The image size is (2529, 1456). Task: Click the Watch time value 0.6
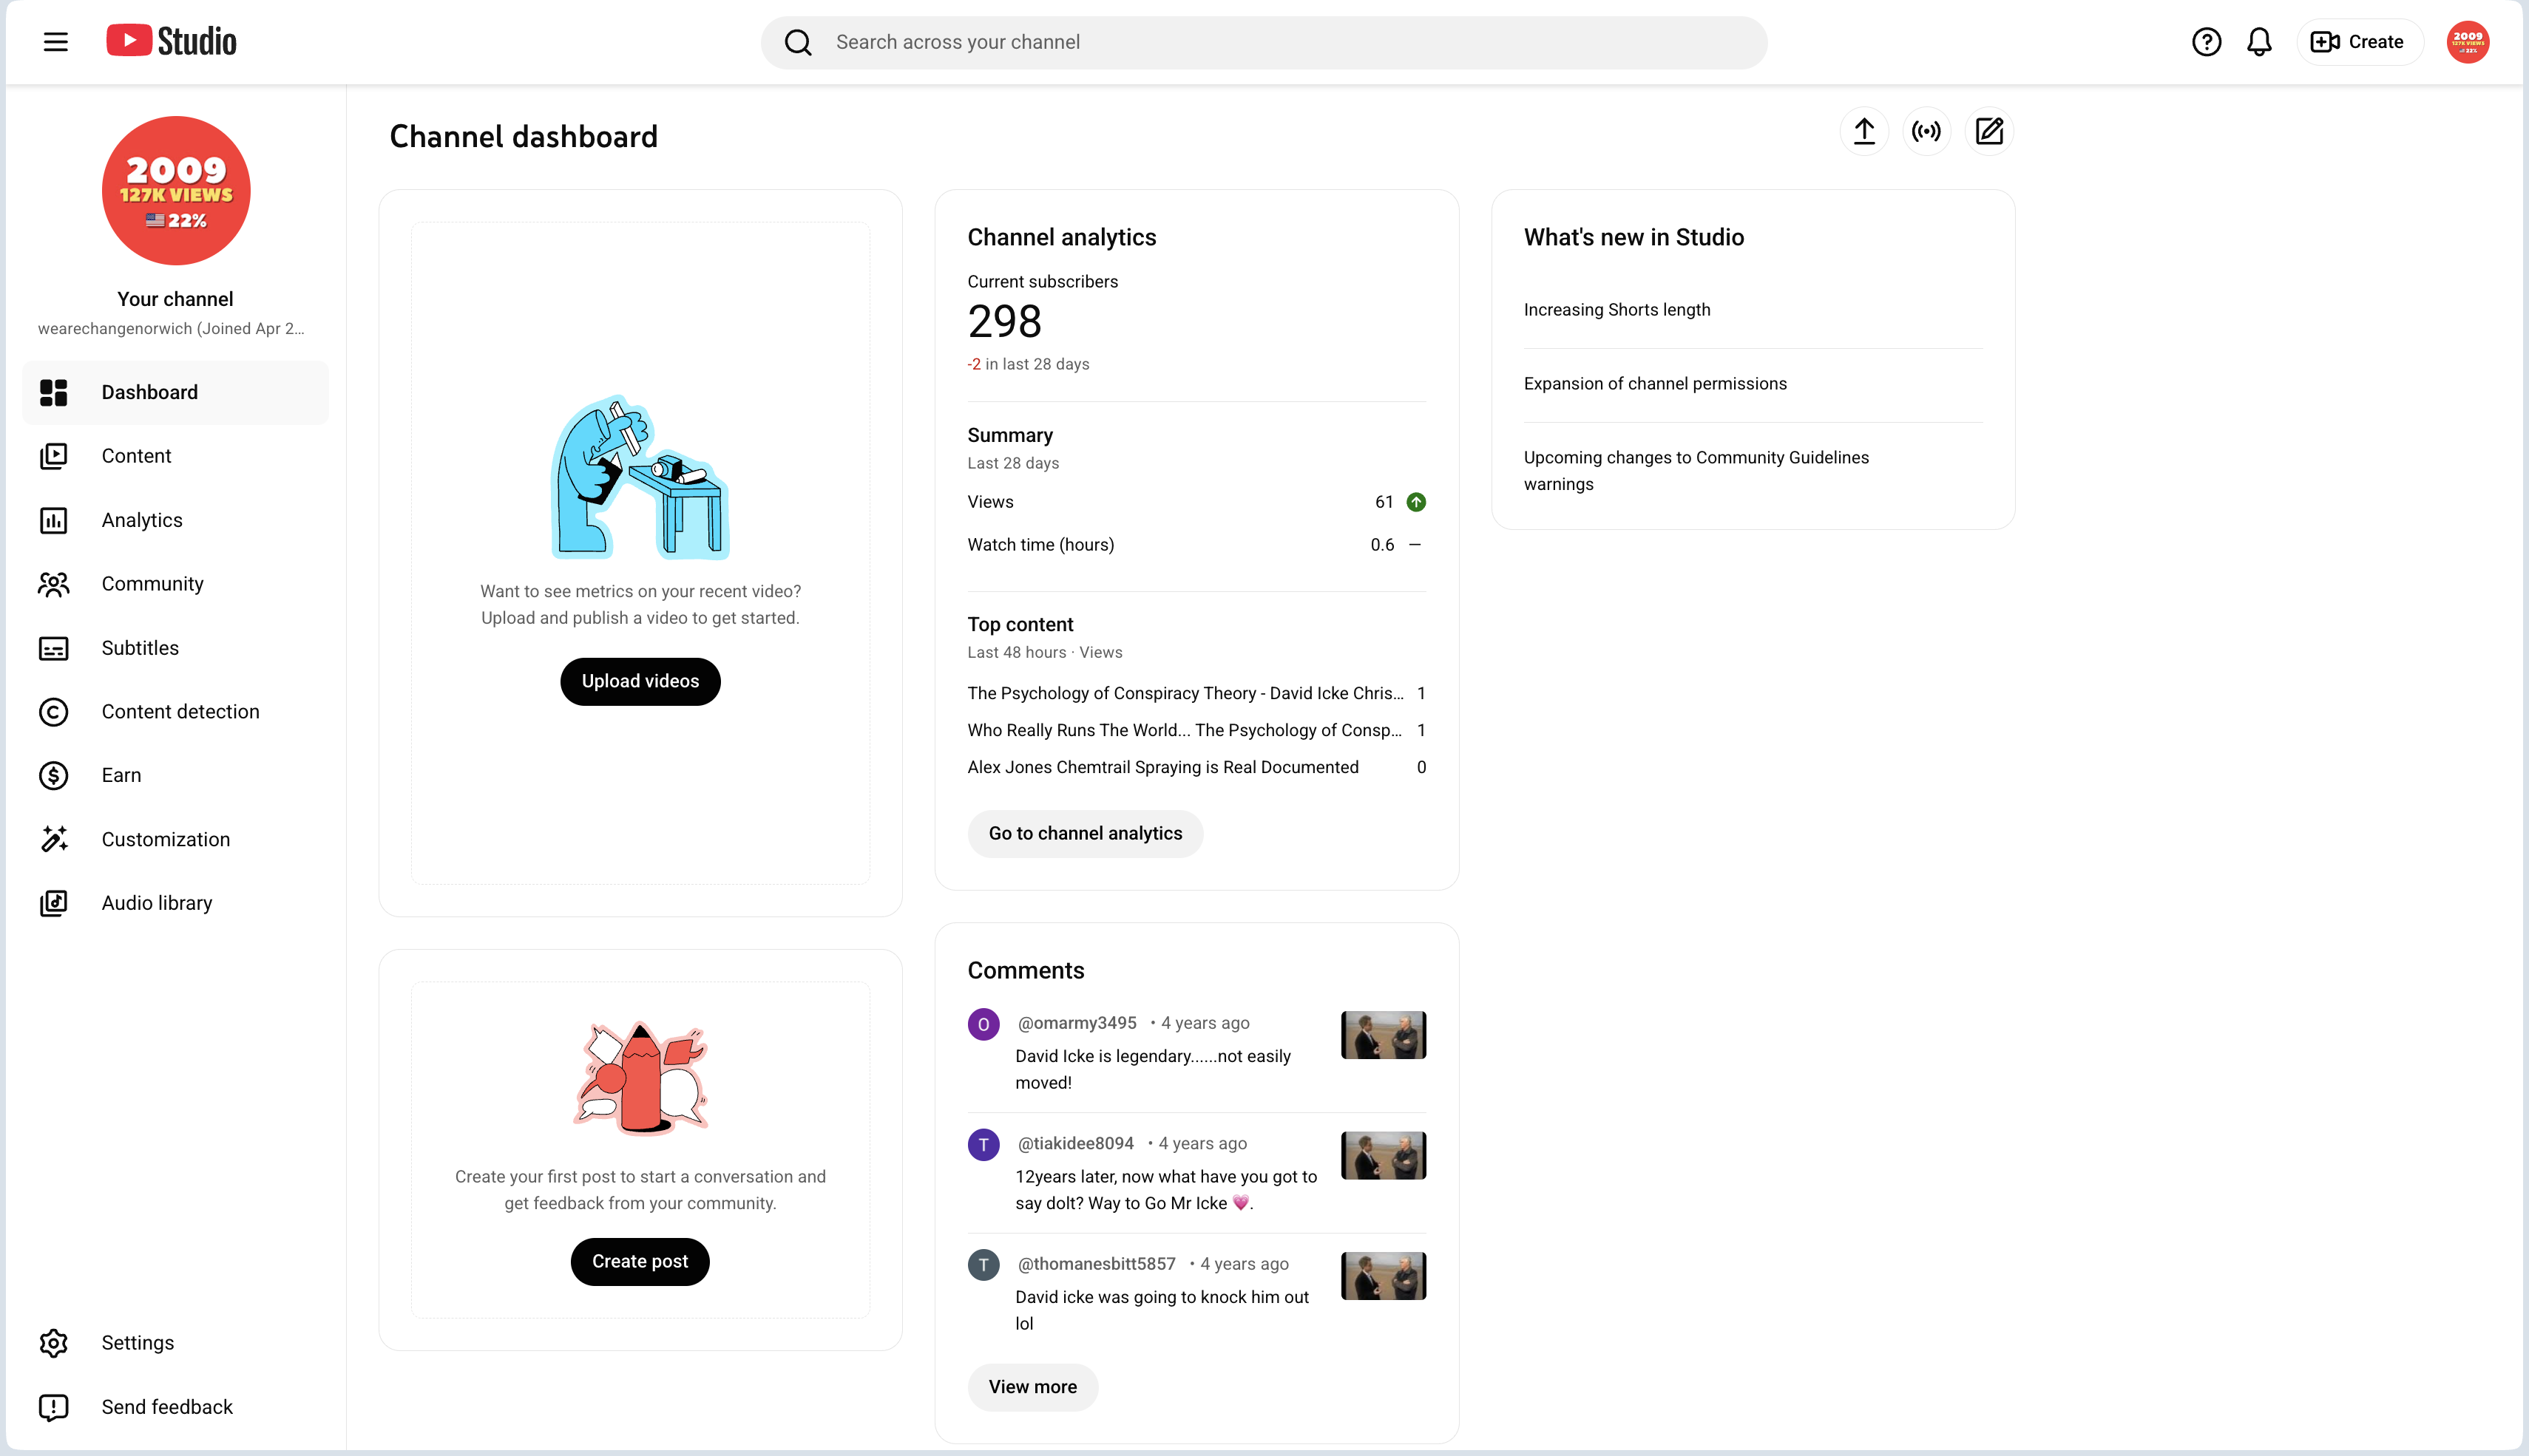(1381, 545)
